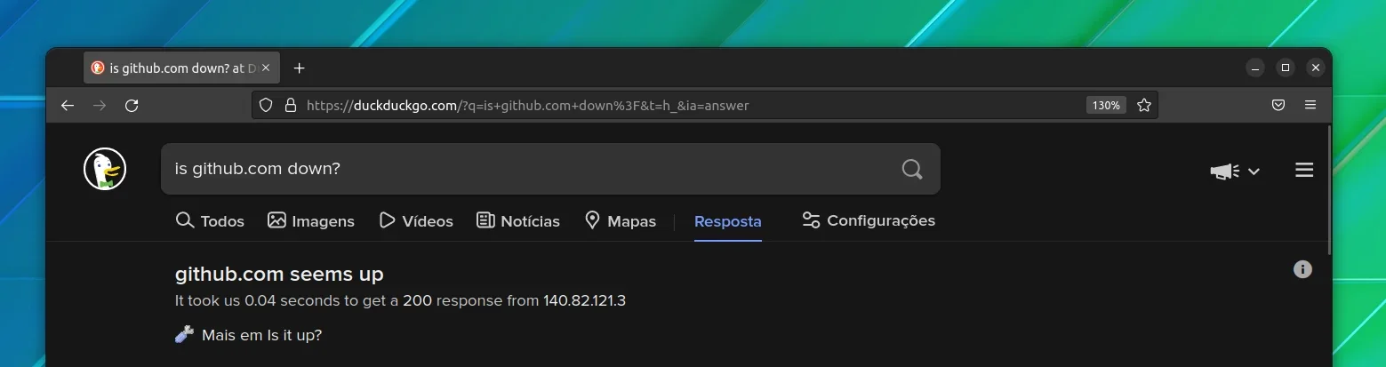
Task: Open the Pocket save icon
Action: click(1278, 105)
